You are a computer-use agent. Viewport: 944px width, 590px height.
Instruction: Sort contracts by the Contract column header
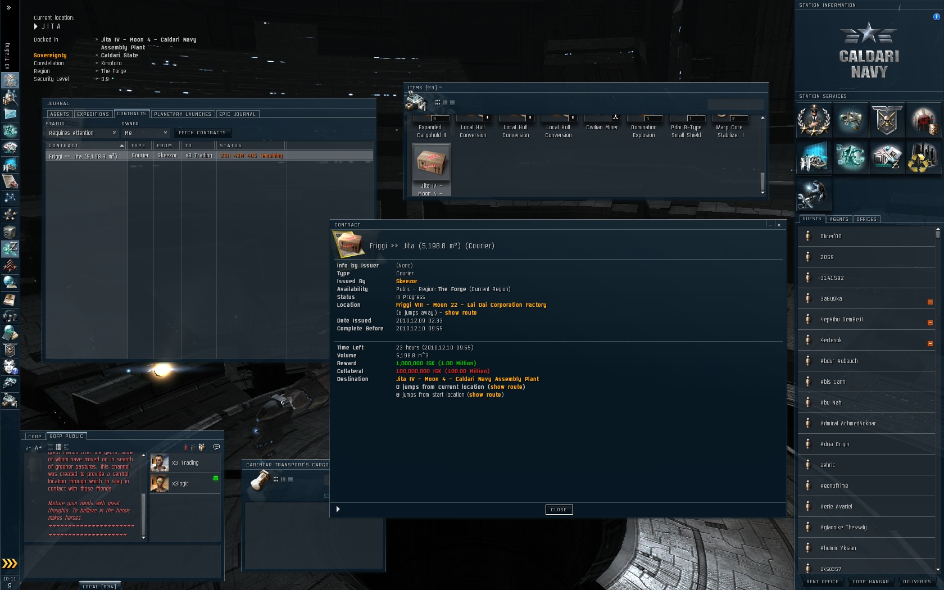pyautogui.click(x=86, y=146)
